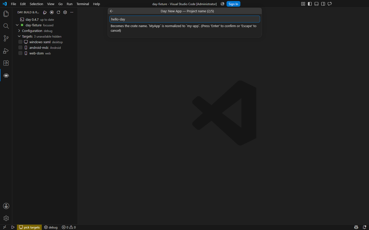Select the Day sunrise icon in activity bar
Screen dimensions: 369x230
click(x=6, y=75)
